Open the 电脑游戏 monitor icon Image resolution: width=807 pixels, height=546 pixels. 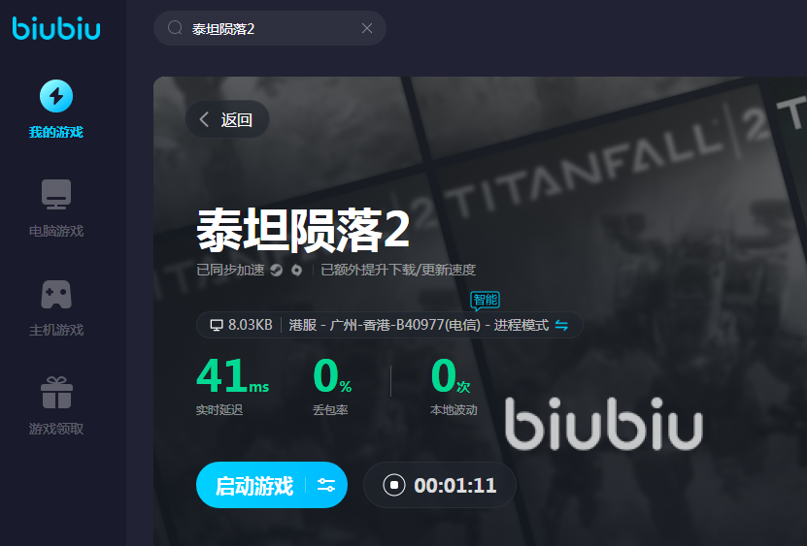[x=56, y=194]
